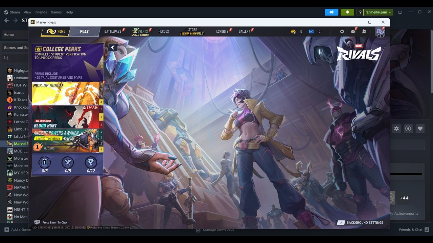
Task: Open the Ancient Powers Awaken event banner
Action: coord(65,140)
